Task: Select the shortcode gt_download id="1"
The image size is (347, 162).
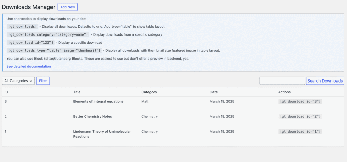Action: (300, 131)
